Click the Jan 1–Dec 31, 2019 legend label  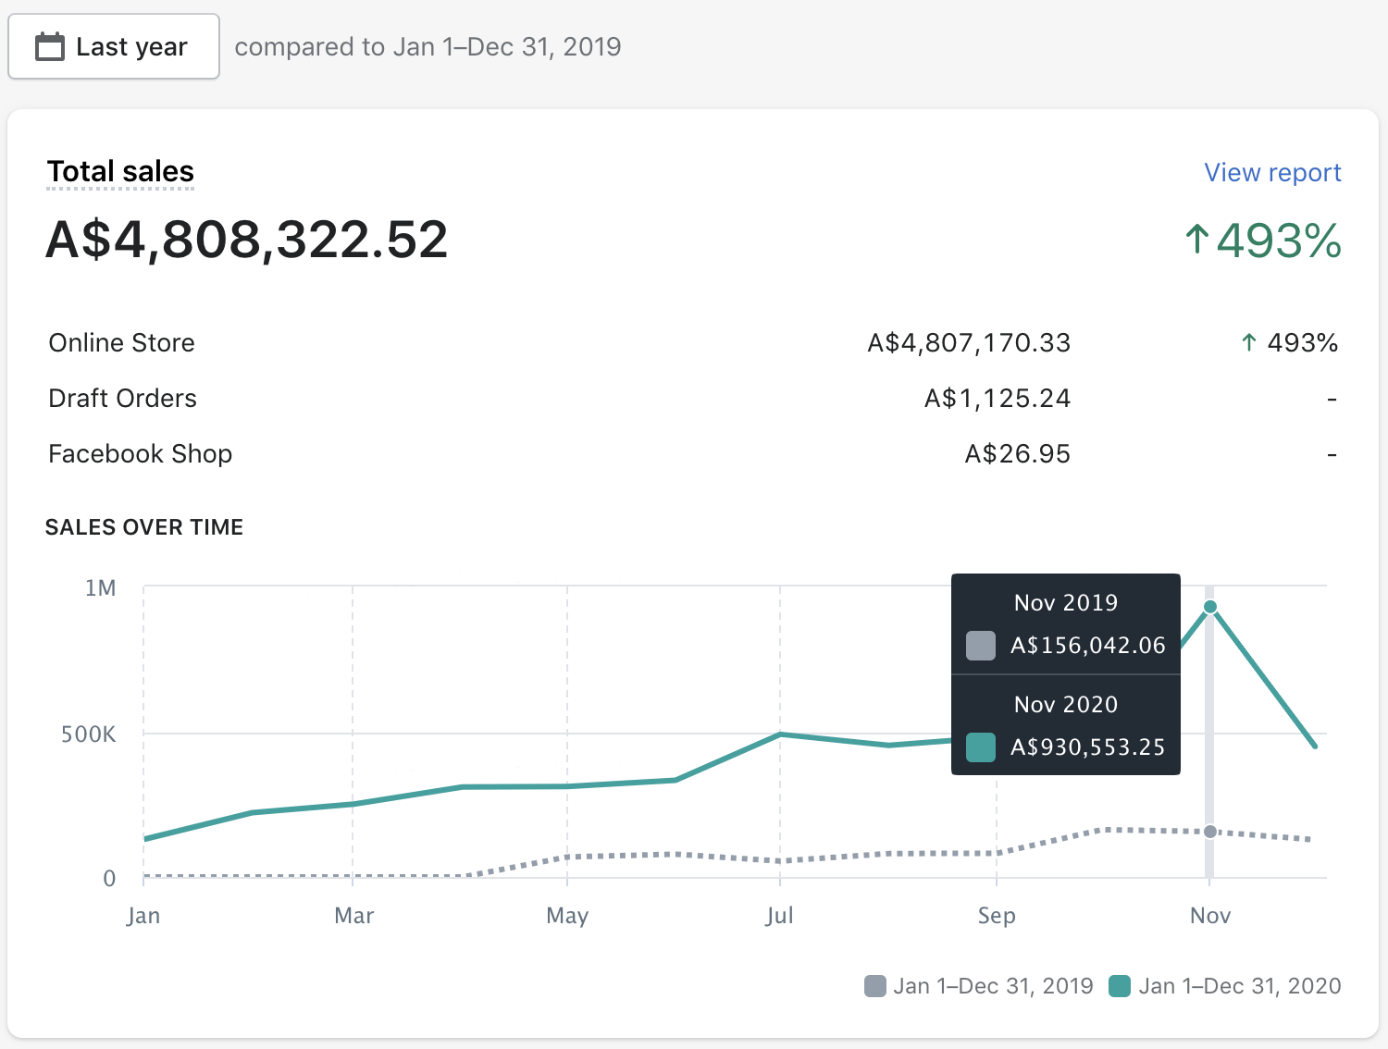pos(993,986)
